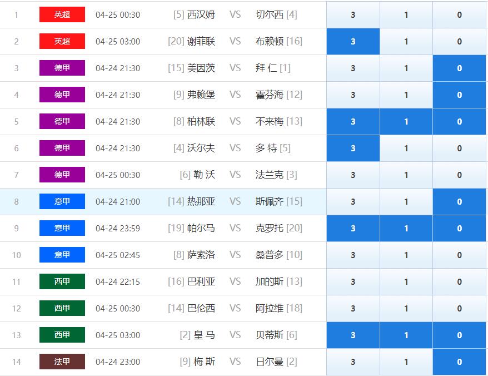This screenshot has height=376, width=488.
Task: Open home team 巴伦西
Action: [201, 308]
